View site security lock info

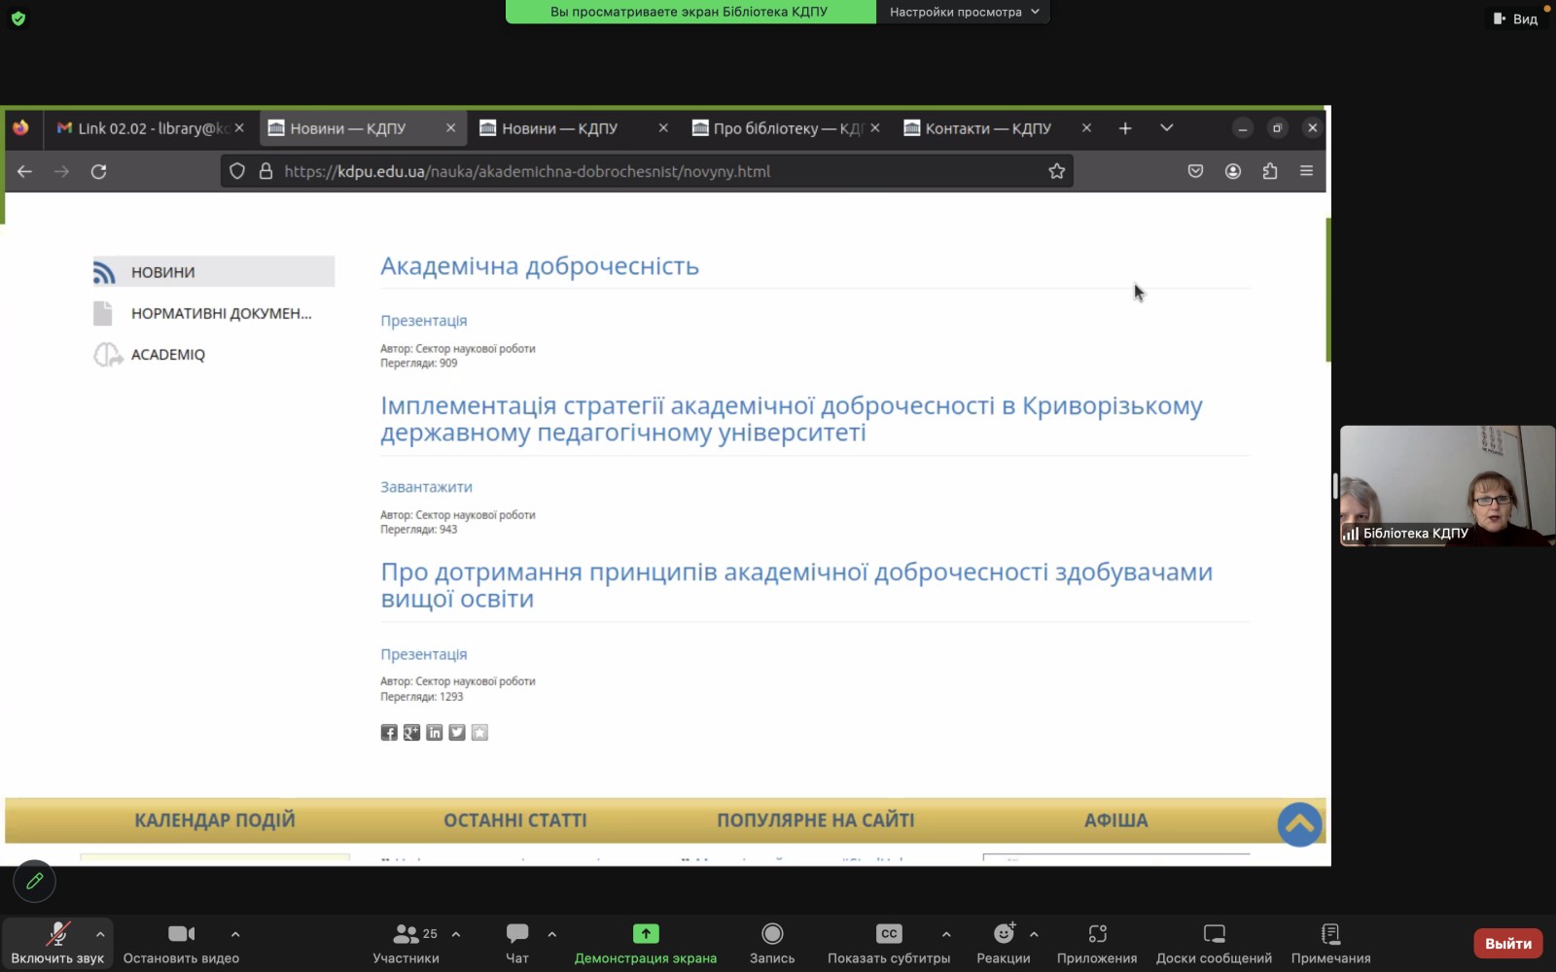click(265, 171)
